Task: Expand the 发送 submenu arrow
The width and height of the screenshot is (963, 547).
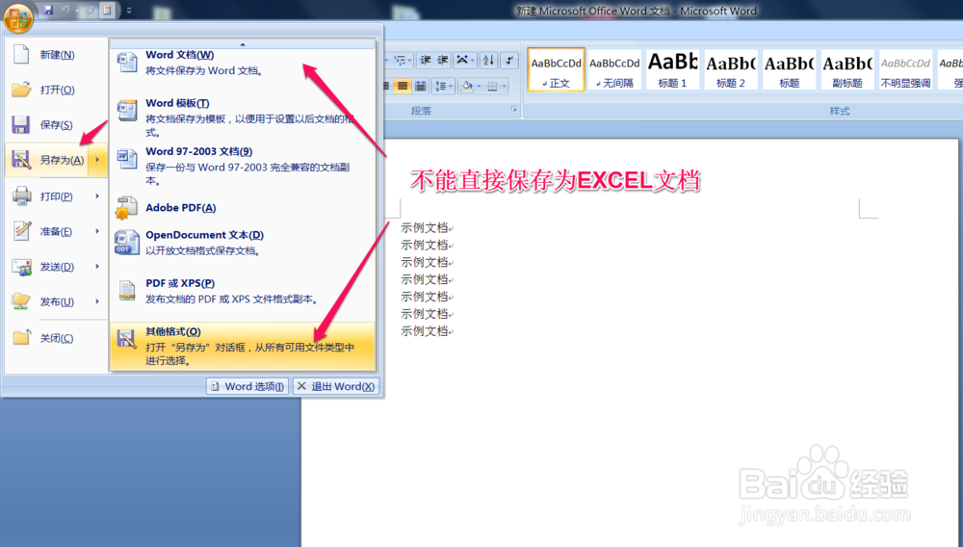Action: pos(97,267)
